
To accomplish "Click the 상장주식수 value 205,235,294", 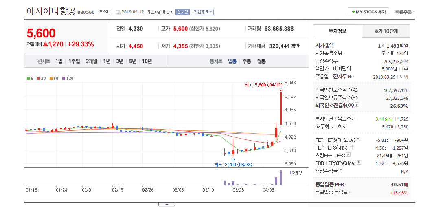I will 396,61.
